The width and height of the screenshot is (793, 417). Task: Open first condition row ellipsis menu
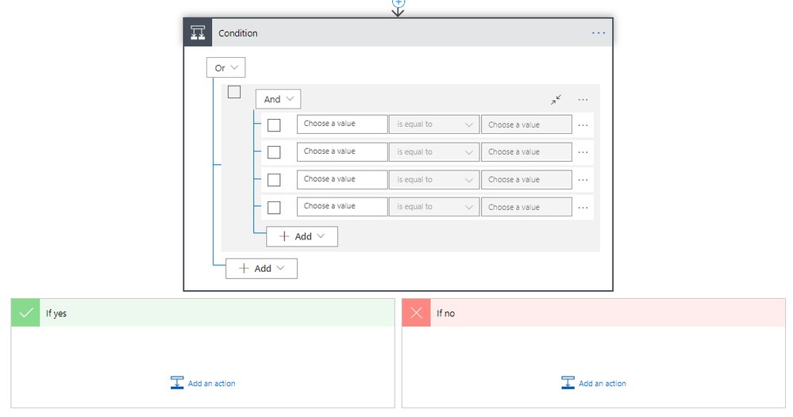(x=583, y=124)
